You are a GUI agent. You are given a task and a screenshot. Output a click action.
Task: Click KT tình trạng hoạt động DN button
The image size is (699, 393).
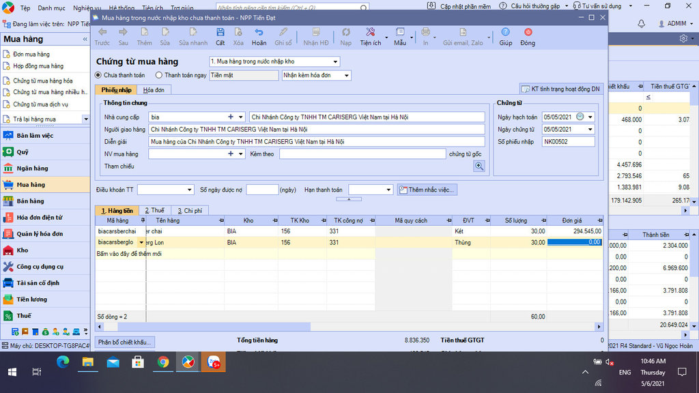tap(561, 89)
